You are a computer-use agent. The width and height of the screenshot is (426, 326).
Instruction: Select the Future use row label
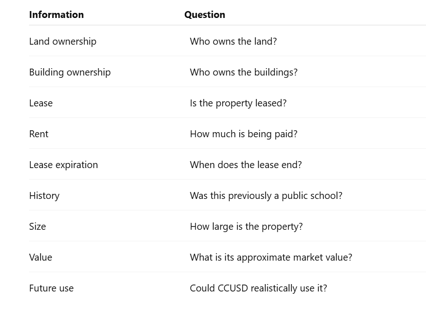point(51,288)
